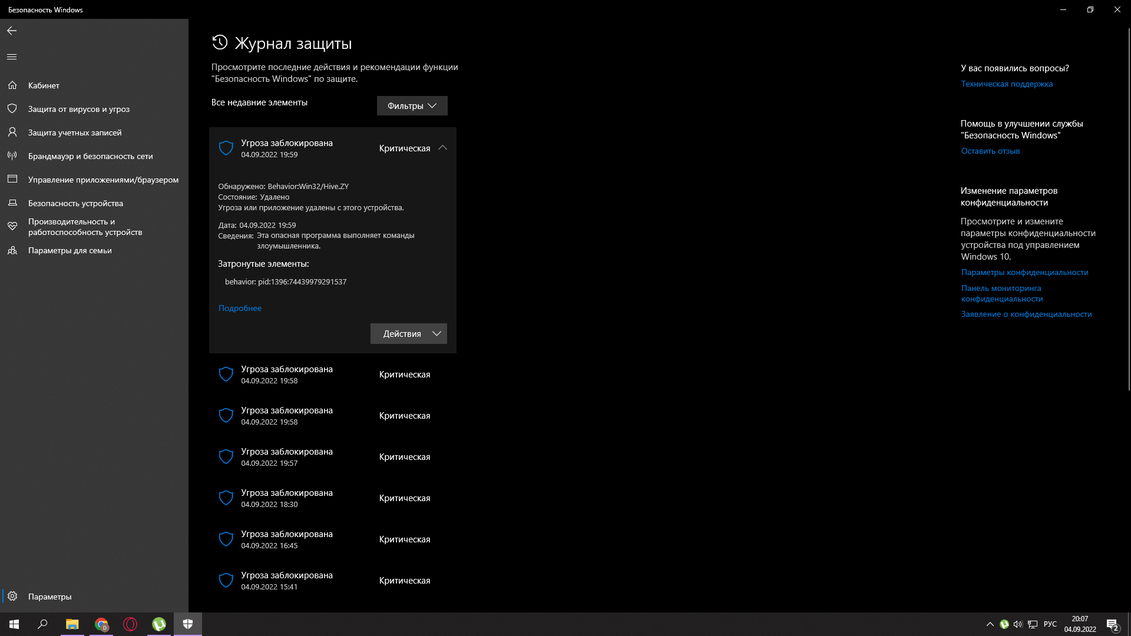Launch Opera GX from the taskbar

130,624
